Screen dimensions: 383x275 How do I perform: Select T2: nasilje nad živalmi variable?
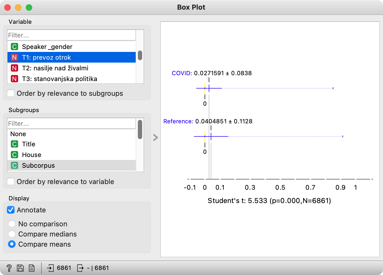point(55,68)
